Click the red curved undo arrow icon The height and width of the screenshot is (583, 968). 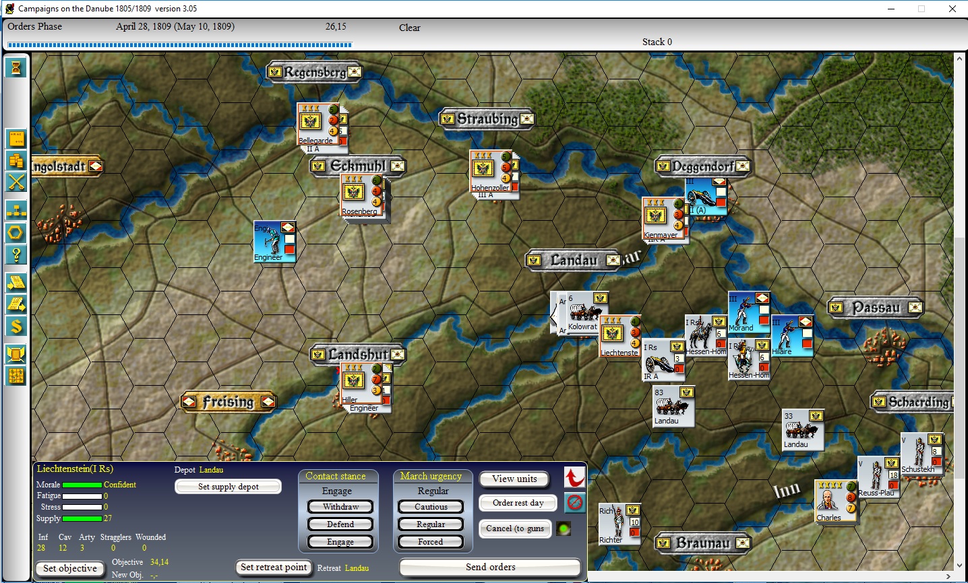[574, 477]
